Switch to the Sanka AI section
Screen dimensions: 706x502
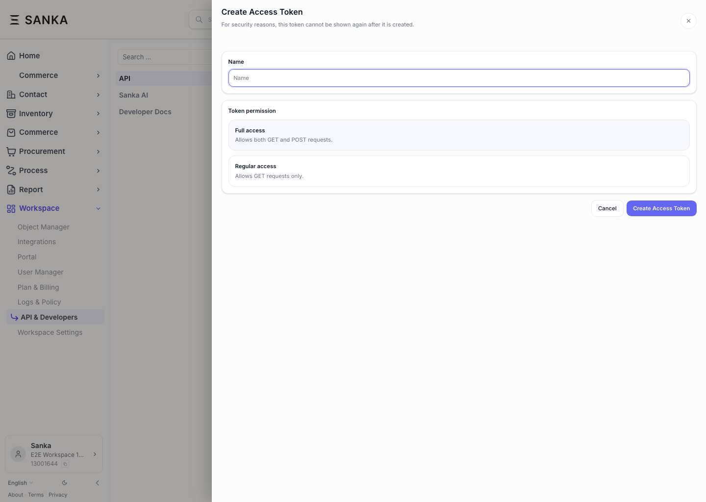(x=133, y=95)
